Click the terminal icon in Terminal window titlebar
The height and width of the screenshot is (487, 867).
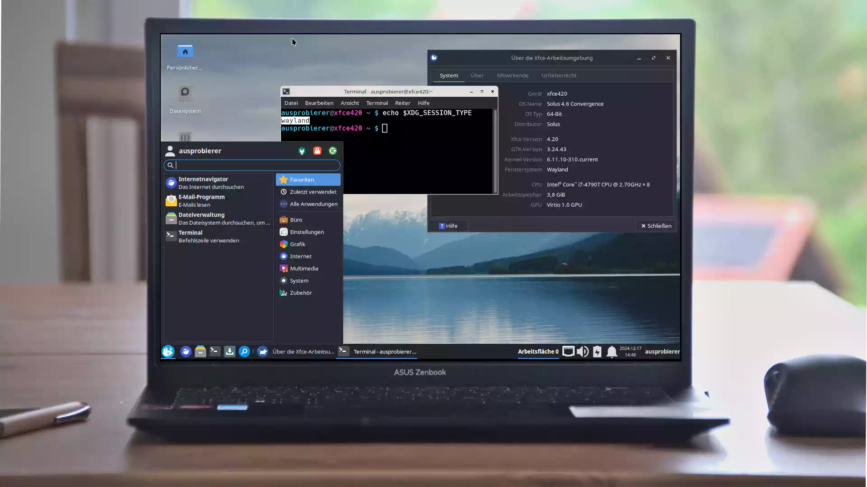286,91
